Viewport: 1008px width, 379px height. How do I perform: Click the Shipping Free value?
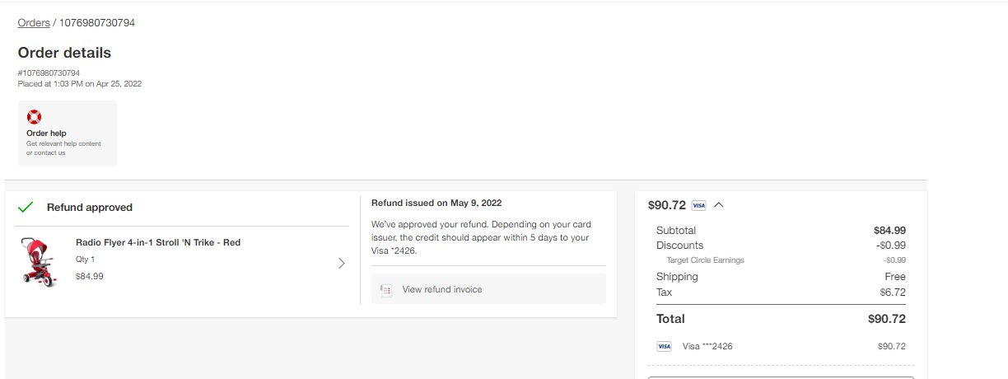(895, 277)
